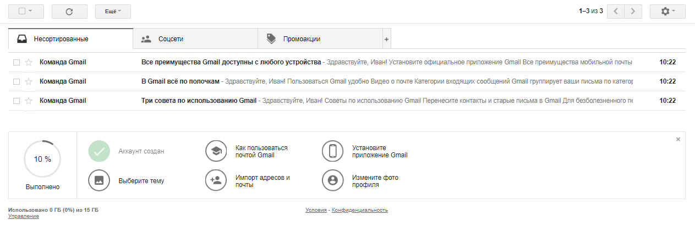The height and width of the screenshot is (231, 695).
Task: Click the graduation cap Как пользоваться icon
Action: 216,151
